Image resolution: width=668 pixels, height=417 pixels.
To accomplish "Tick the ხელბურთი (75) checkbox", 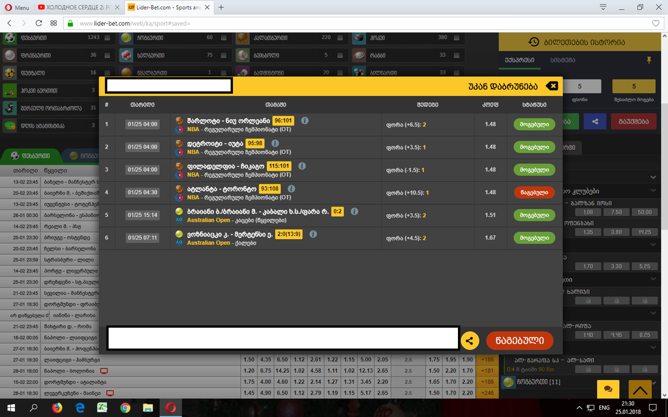I will pos(224,55).
